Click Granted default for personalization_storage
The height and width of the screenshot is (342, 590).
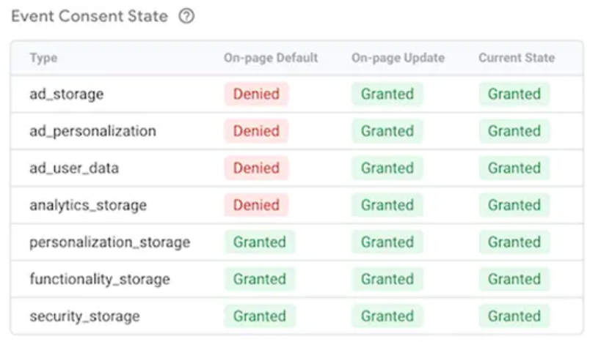[260, 242]
